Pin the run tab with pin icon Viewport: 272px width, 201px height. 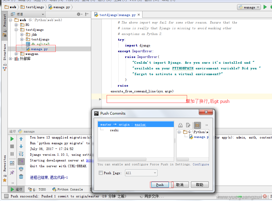pyautogui.click(x=12, y=173)
